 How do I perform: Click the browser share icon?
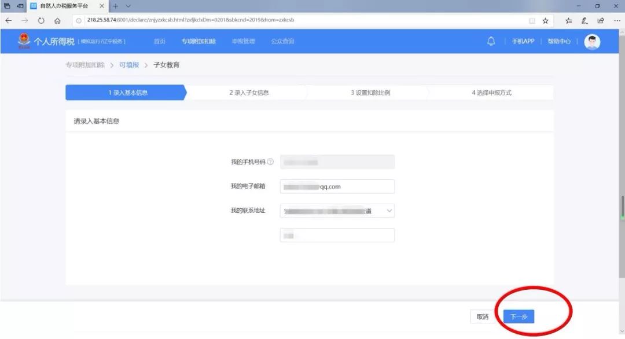point(601,21)
